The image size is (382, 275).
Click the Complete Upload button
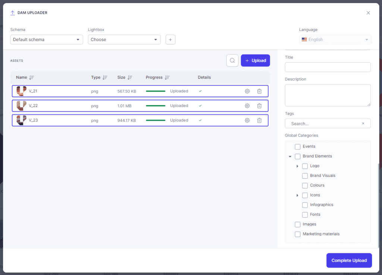coord(349,260)
